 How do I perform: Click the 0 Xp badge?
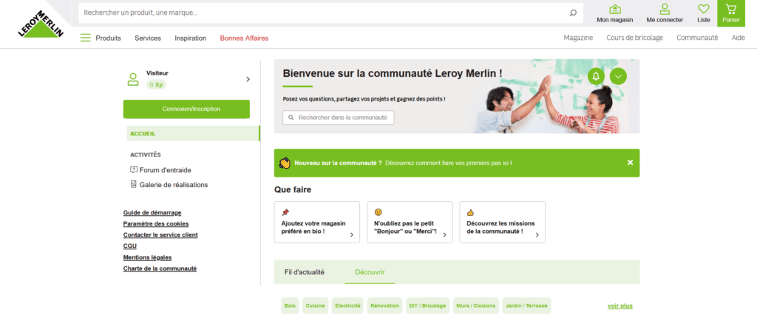(156, 84)
